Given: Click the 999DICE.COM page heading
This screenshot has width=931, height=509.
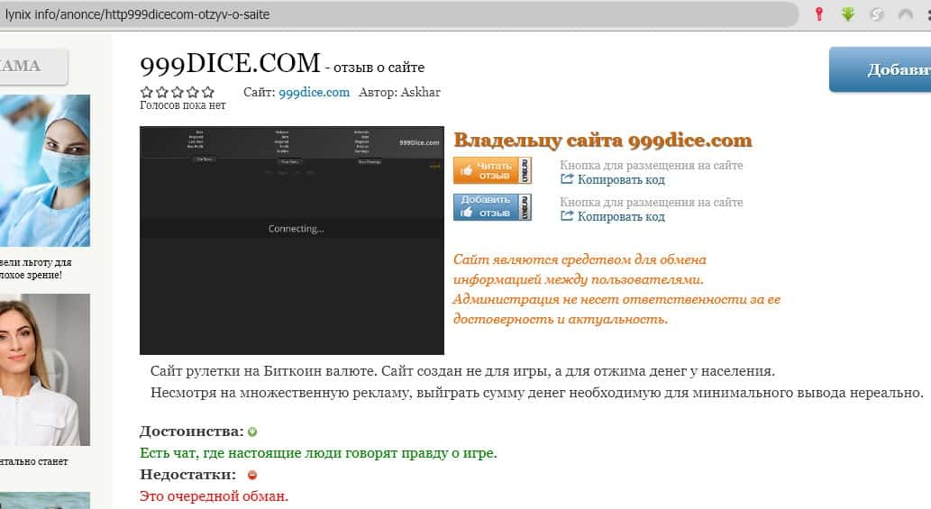Looking at the screenshot, I should [x=230, y=63].
